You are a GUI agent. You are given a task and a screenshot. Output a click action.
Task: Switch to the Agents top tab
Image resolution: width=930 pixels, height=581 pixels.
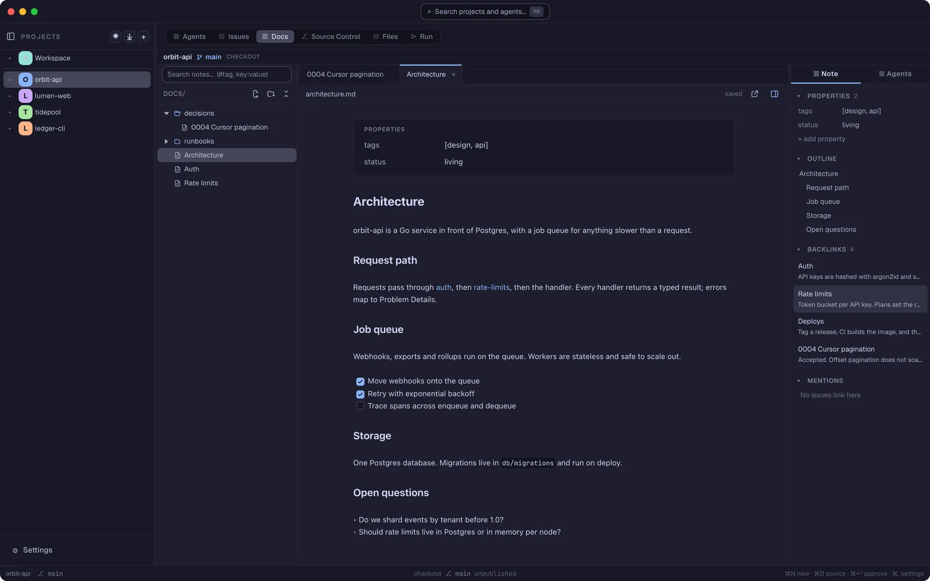click(x=189, y=36)
